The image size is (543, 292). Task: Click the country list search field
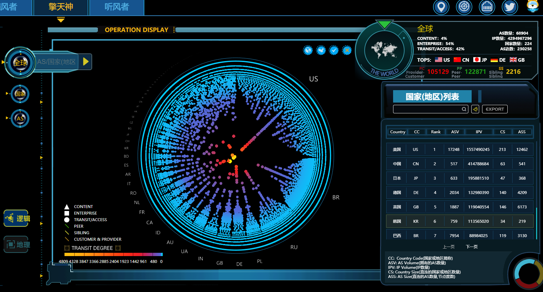click(431, 109)
